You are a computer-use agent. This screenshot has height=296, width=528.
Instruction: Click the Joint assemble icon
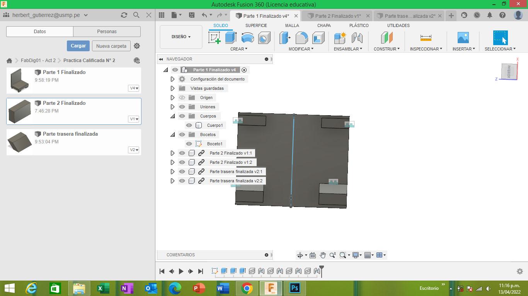(x=357, y=38)
